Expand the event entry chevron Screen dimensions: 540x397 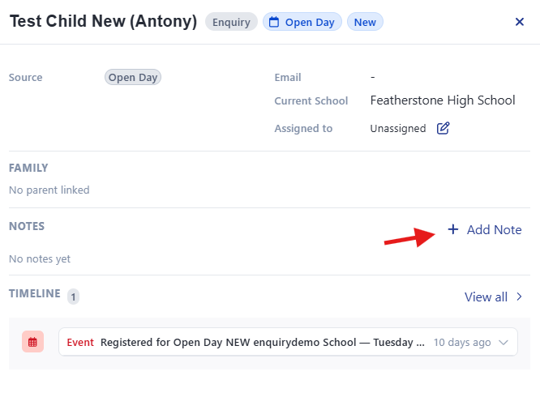pos(504,342)
